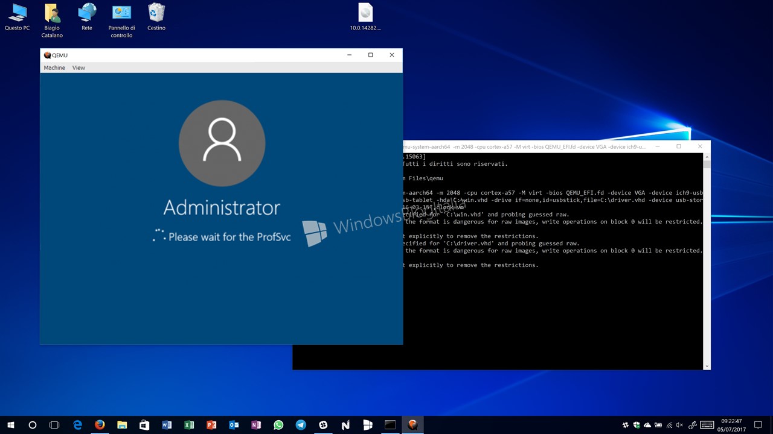Maximize the command prompt window
Image resolution: width=773 pixels, height=434 pixels.
click(x=679, y=146)
